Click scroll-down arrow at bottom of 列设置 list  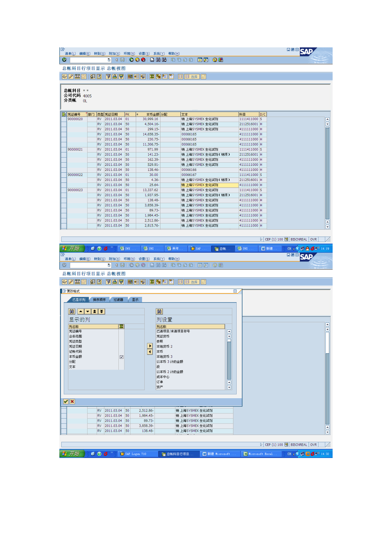[x=229, y=387]
